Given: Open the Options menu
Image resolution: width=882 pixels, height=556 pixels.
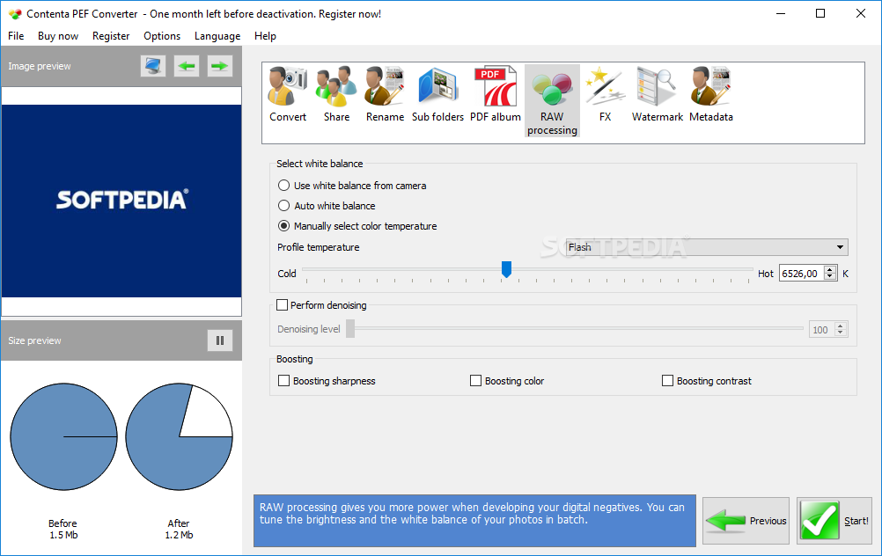Looking at the screenshot, I should (x=162, y=36).
